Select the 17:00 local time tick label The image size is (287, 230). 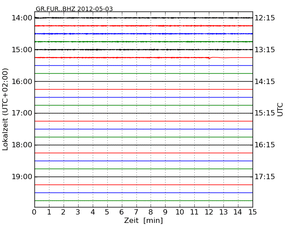tap(22, 113)
